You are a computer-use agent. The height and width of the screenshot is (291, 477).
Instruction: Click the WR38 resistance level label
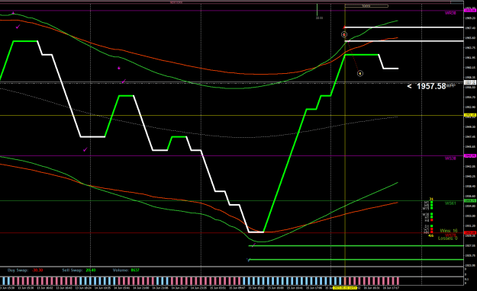[450, 13]
